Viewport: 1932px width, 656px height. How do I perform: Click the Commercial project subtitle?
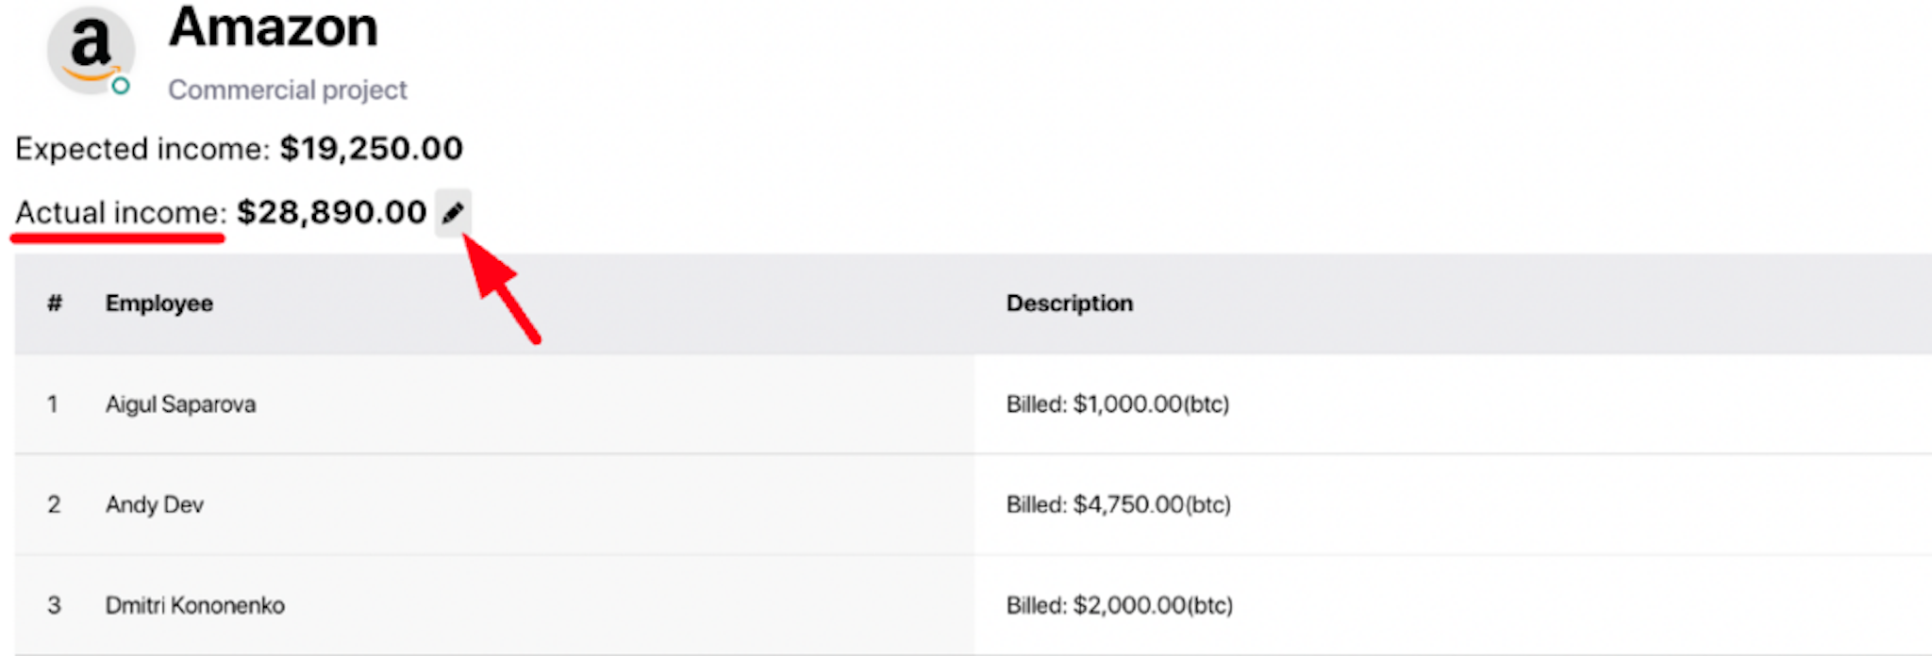(288, 90)
